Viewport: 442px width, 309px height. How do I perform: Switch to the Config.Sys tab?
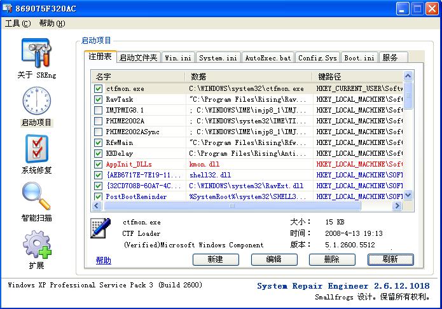click(317, 57)
